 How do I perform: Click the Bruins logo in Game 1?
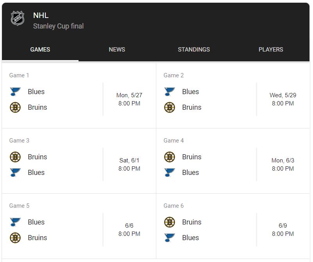15,107
